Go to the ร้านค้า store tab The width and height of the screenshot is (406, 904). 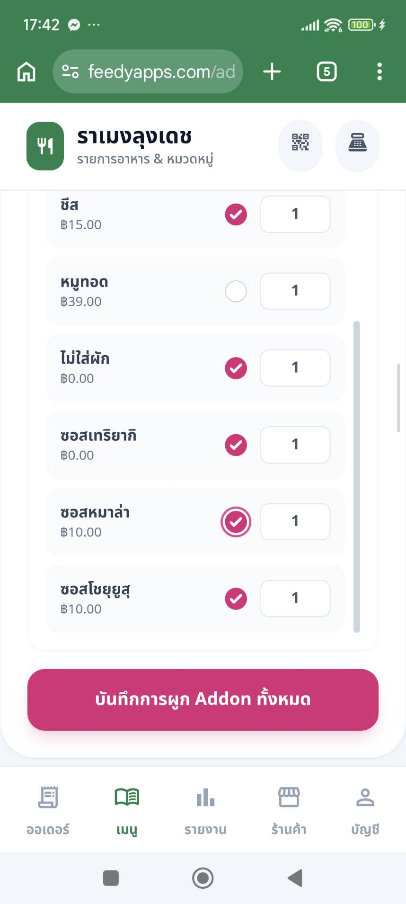(289, 810)
